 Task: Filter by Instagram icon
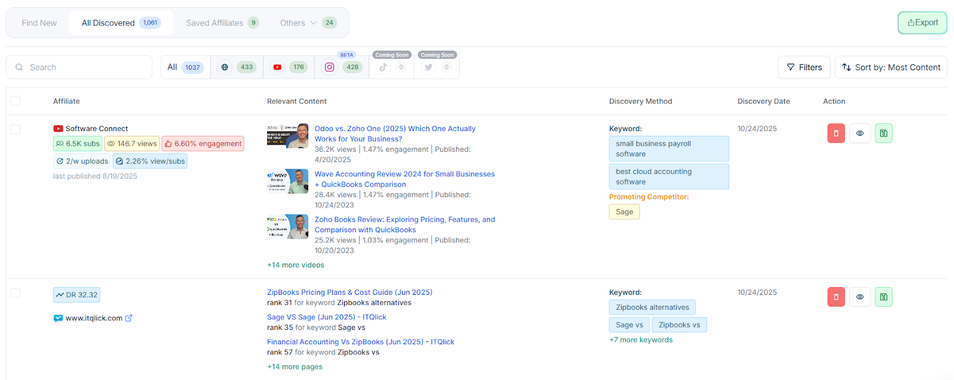click(x=329, y=67)
